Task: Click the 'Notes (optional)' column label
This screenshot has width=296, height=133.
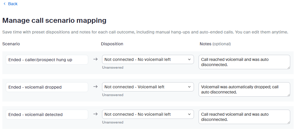Action: (215, 44)
